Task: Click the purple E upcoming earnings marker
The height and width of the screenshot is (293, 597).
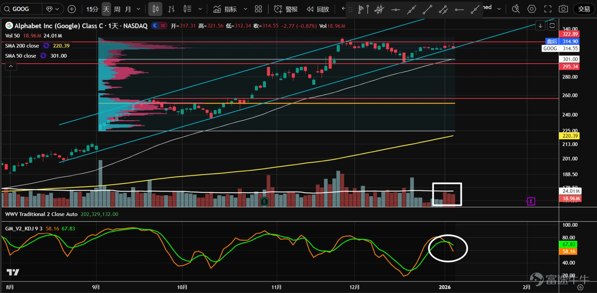Action: [x=531, y=201]
